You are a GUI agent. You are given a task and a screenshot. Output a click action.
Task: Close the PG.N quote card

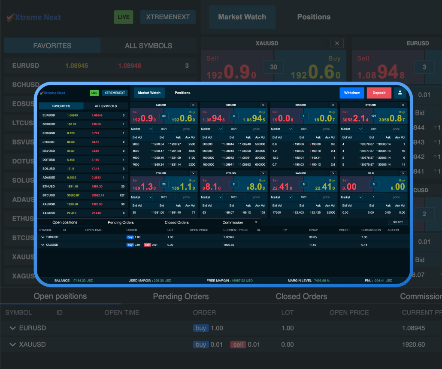tap(403, 173)
